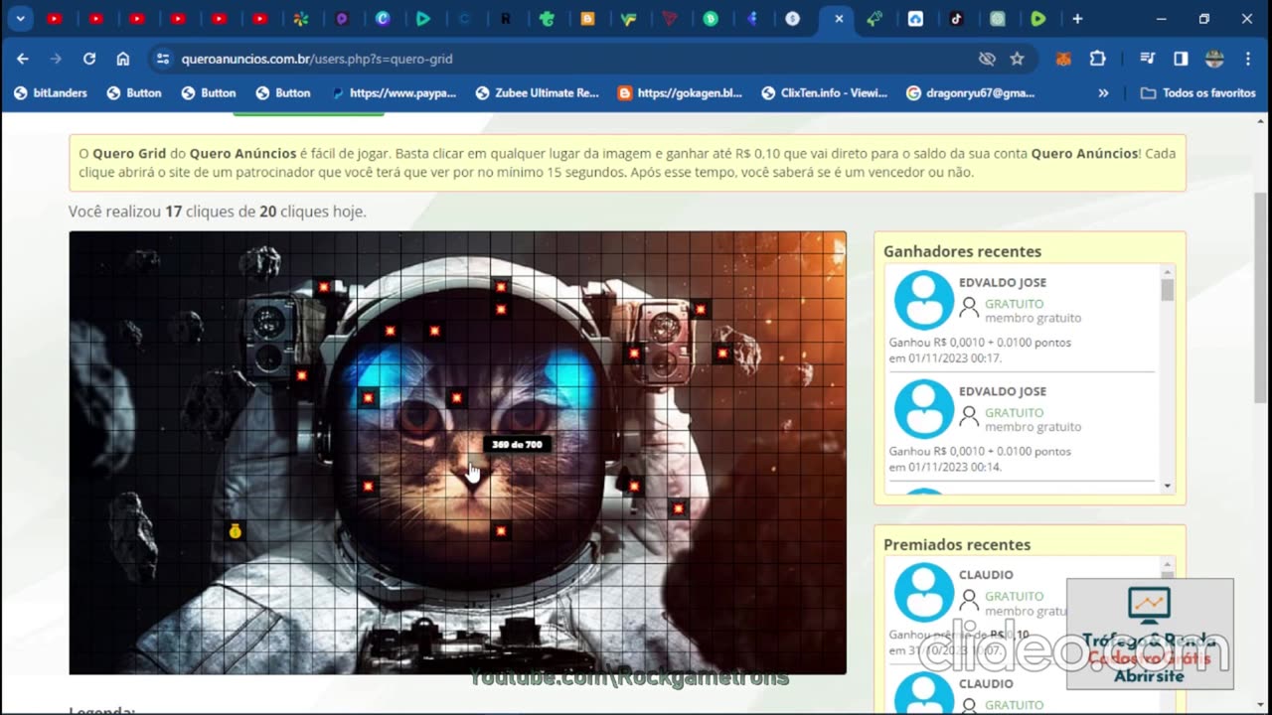Switch to the colorful pinwheel tab
This screenshot has width=1272, height=715.
[301, 18]
